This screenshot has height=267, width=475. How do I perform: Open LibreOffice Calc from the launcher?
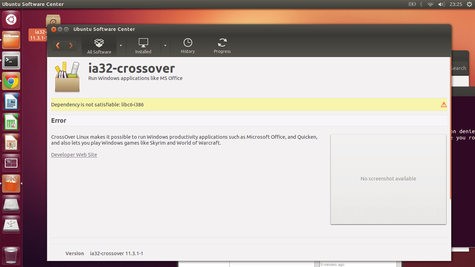(x=11, y=123)
